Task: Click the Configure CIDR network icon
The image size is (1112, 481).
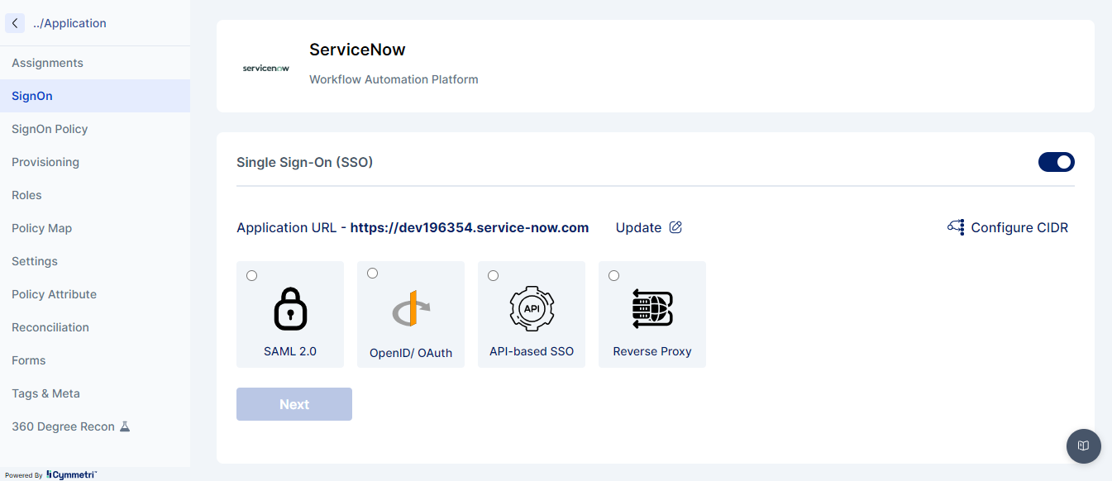Action: click(x=956, y=227)
